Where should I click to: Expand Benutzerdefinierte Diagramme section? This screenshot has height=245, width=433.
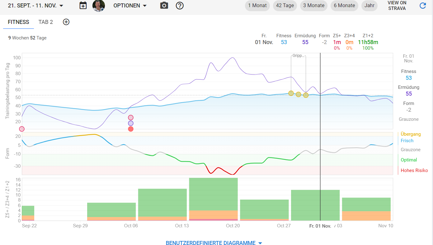point(214,243)
